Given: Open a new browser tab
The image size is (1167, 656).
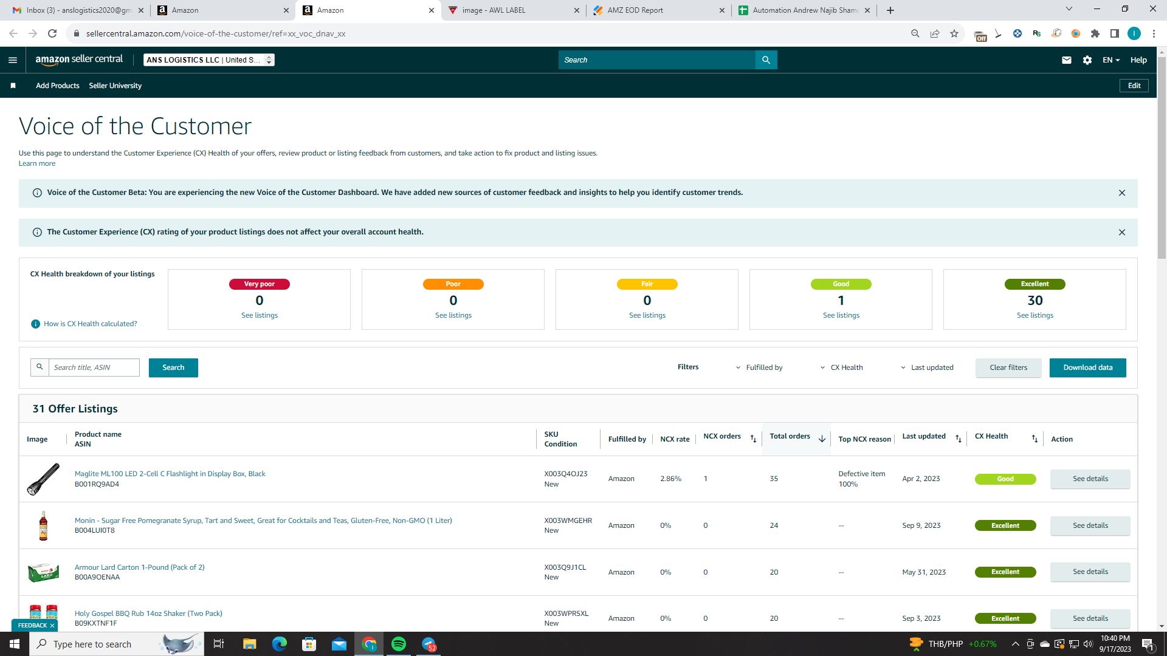Looking at the screenshot, I should pyautogui.click(x=890, y=10).
